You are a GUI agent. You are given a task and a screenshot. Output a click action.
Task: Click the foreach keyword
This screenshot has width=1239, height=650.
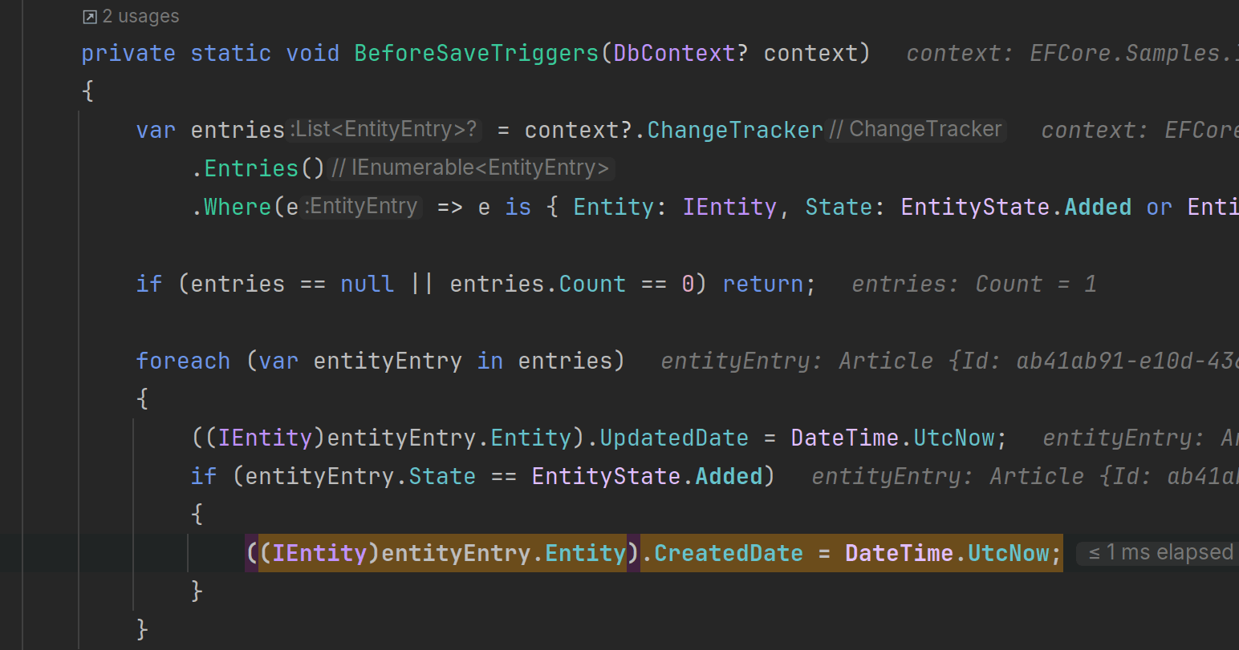[183, 361]
